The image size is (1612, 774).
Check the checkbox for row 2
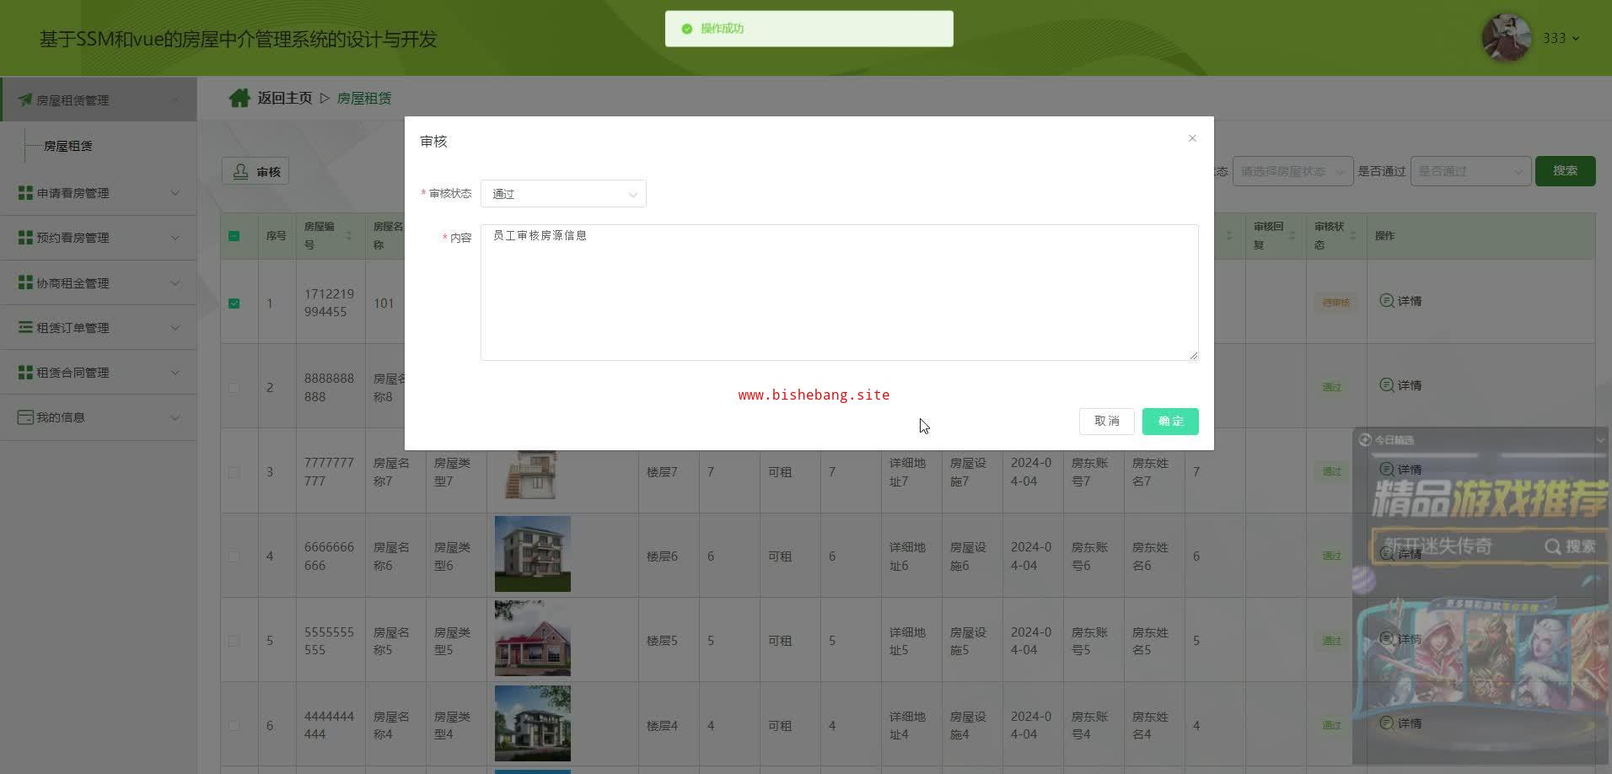point(234,388)
